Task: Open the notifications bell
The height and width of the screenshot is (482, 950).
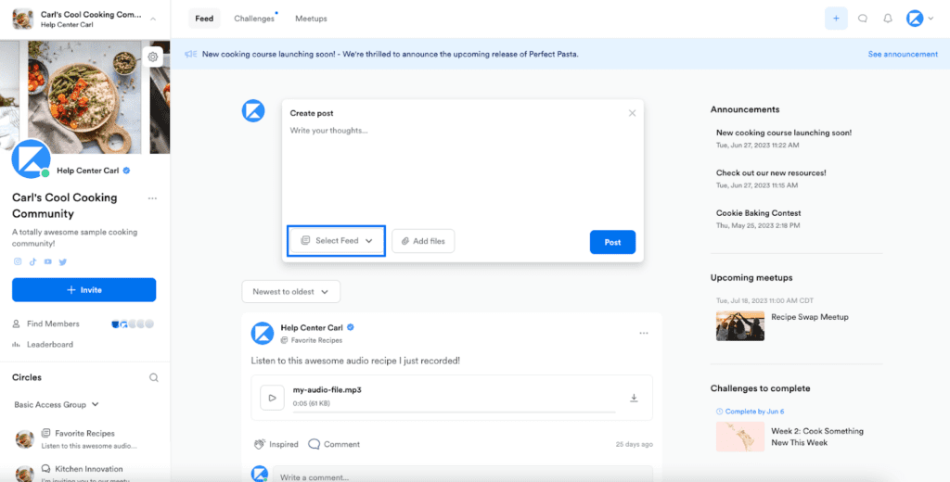Action: point(888,19)
